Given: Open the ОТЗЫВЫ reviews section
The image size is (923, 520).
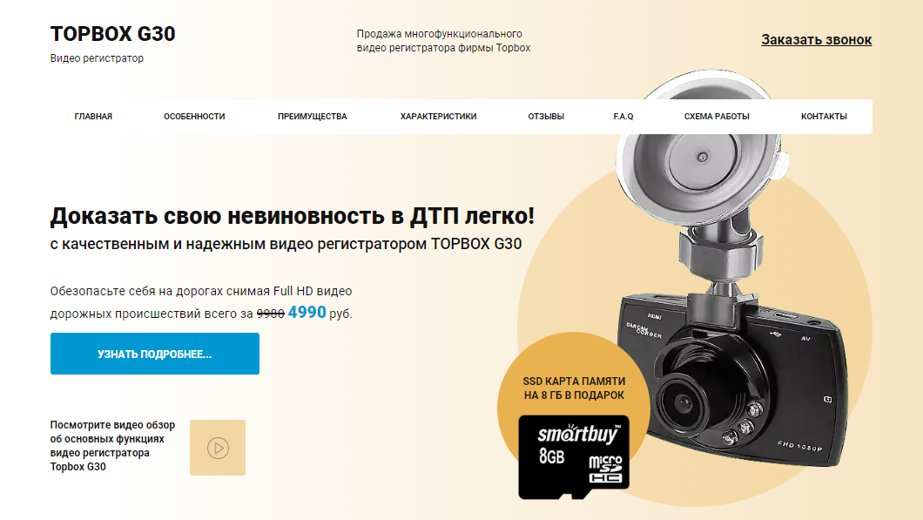Looking at the screenshot, I should tap(546, 117).
